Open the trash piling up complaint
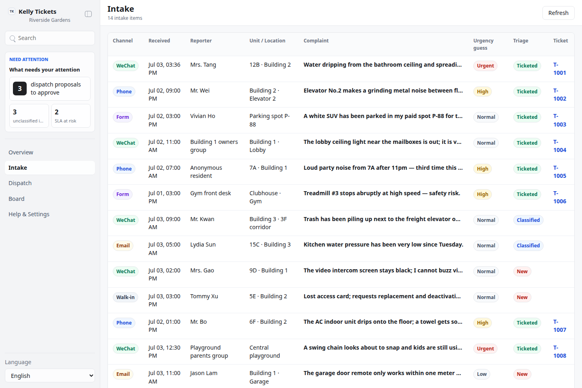The width and height of the screenshot is (582, 388). click(382, 219)
